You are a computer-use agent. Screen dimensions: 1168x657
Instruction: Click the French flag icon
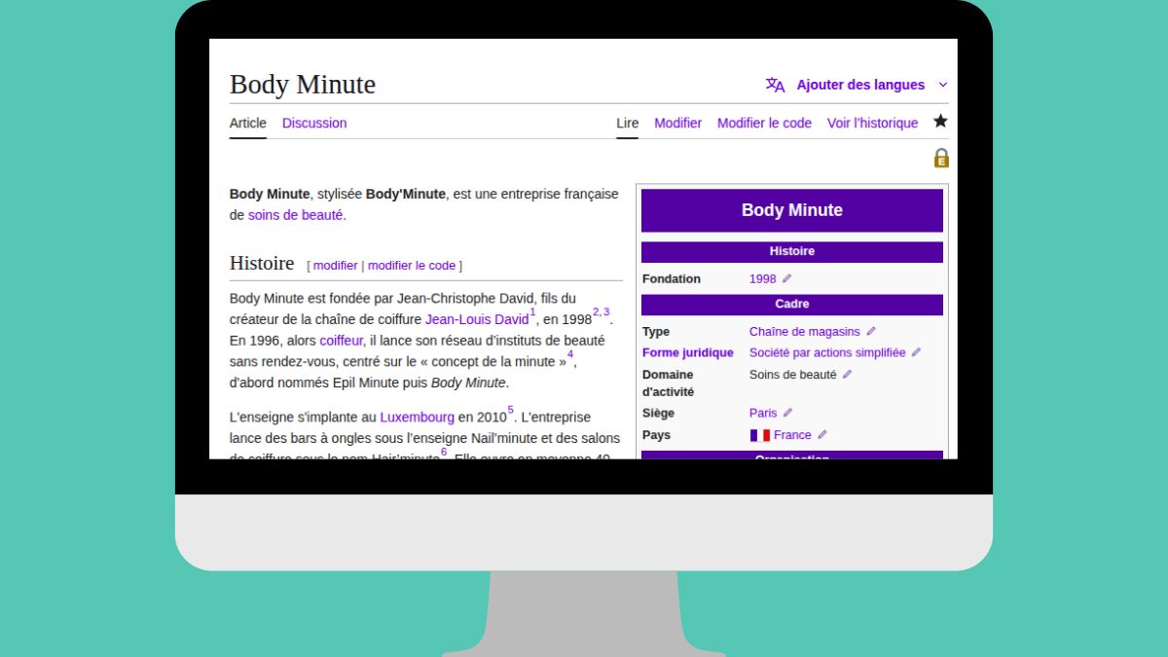coord(760,435)
